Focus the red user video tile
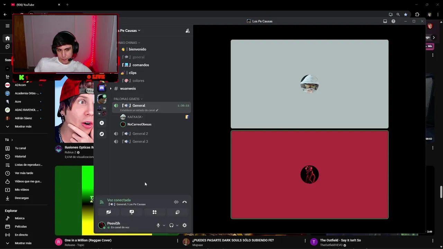The height and width of the screenshot is (249, 443). click(309, 175)
